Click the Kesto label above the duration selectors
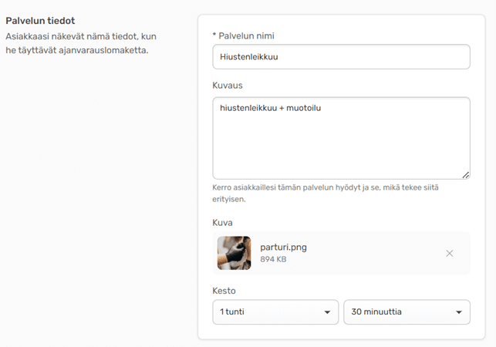Image resolution: width=496 pixels, height=347 pixels. point(224,291)
